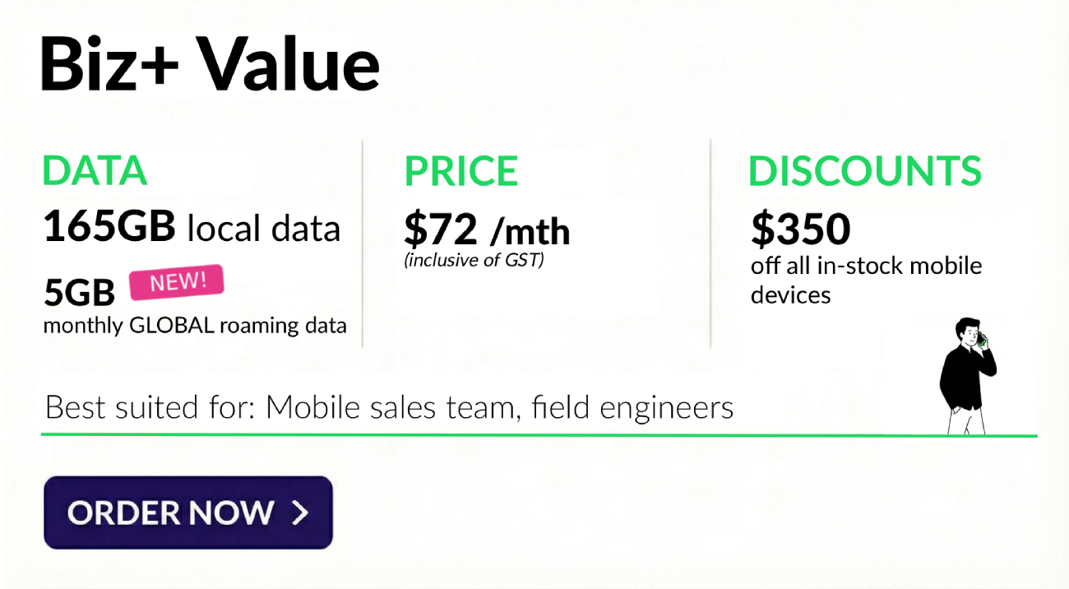Select the $350 discount figure

(801, 228)
